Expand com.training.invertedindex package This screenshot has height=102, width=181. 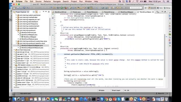16,17
